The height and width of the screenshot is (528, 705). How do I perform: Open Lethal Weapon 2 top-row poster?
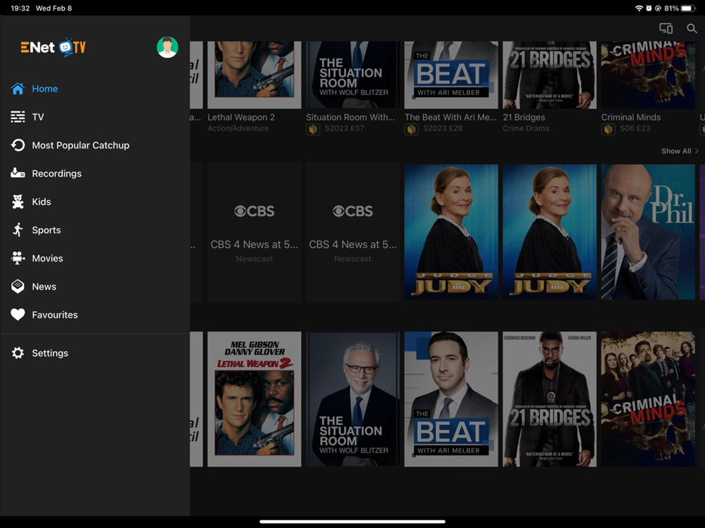click(x=254, y=75)
